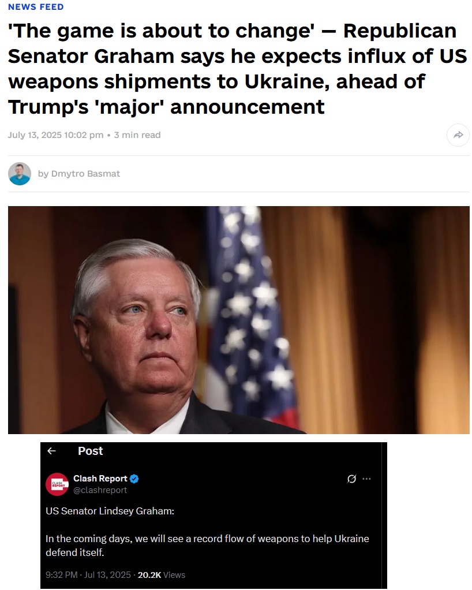The width and height of the screenshot is (472, 590).
Task: Click the Clash Report display name
Action: click(100, 478)
